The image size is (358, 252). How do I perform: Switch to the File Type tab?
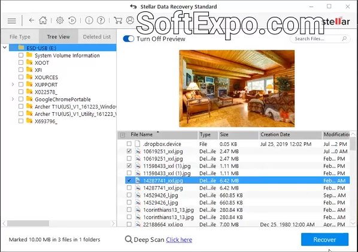pyautogui.click(x=20, y=37)
